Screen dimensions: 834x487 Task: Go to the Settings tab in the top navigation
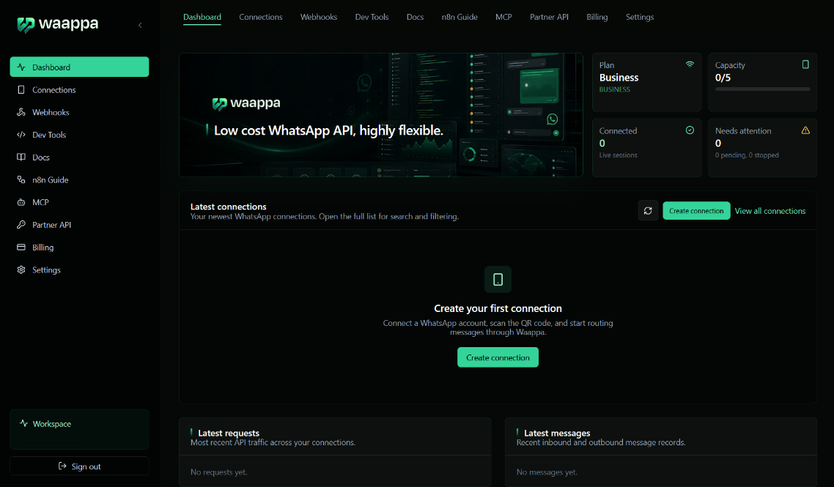[640, 17]
